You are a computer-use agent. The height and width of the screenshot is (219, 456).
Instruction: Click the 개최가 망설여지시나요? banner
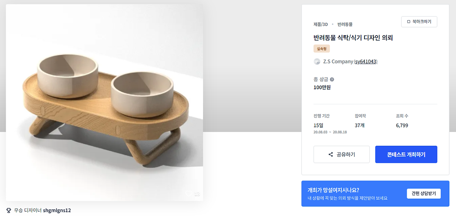[x=347, y=193]
